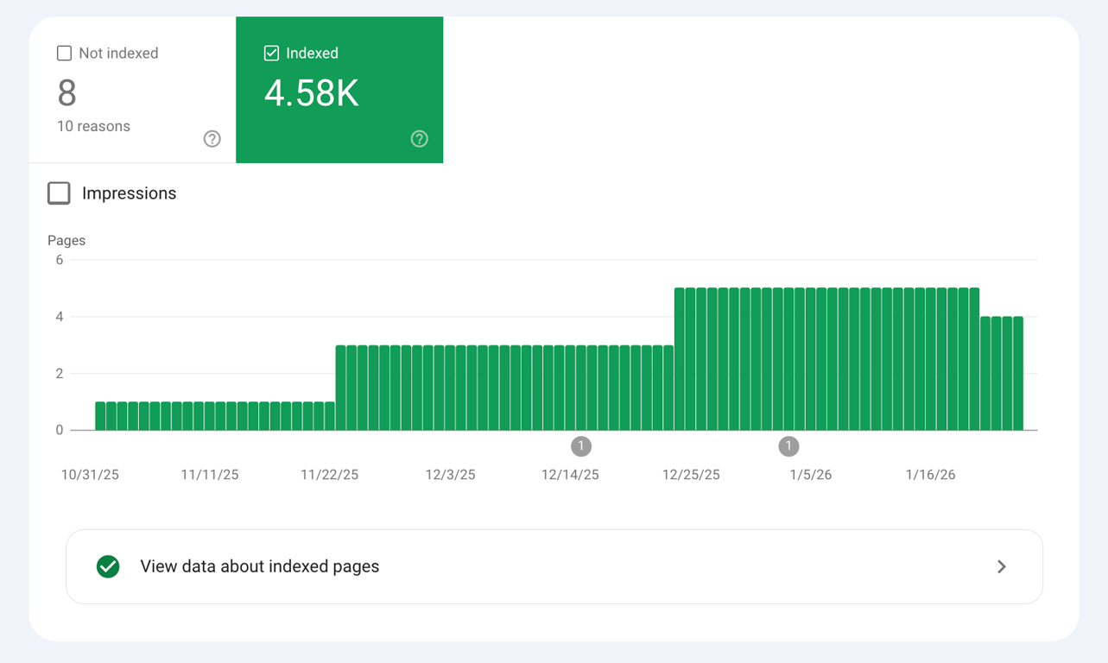Click the 4.58K indexed count

coord(311,90)
